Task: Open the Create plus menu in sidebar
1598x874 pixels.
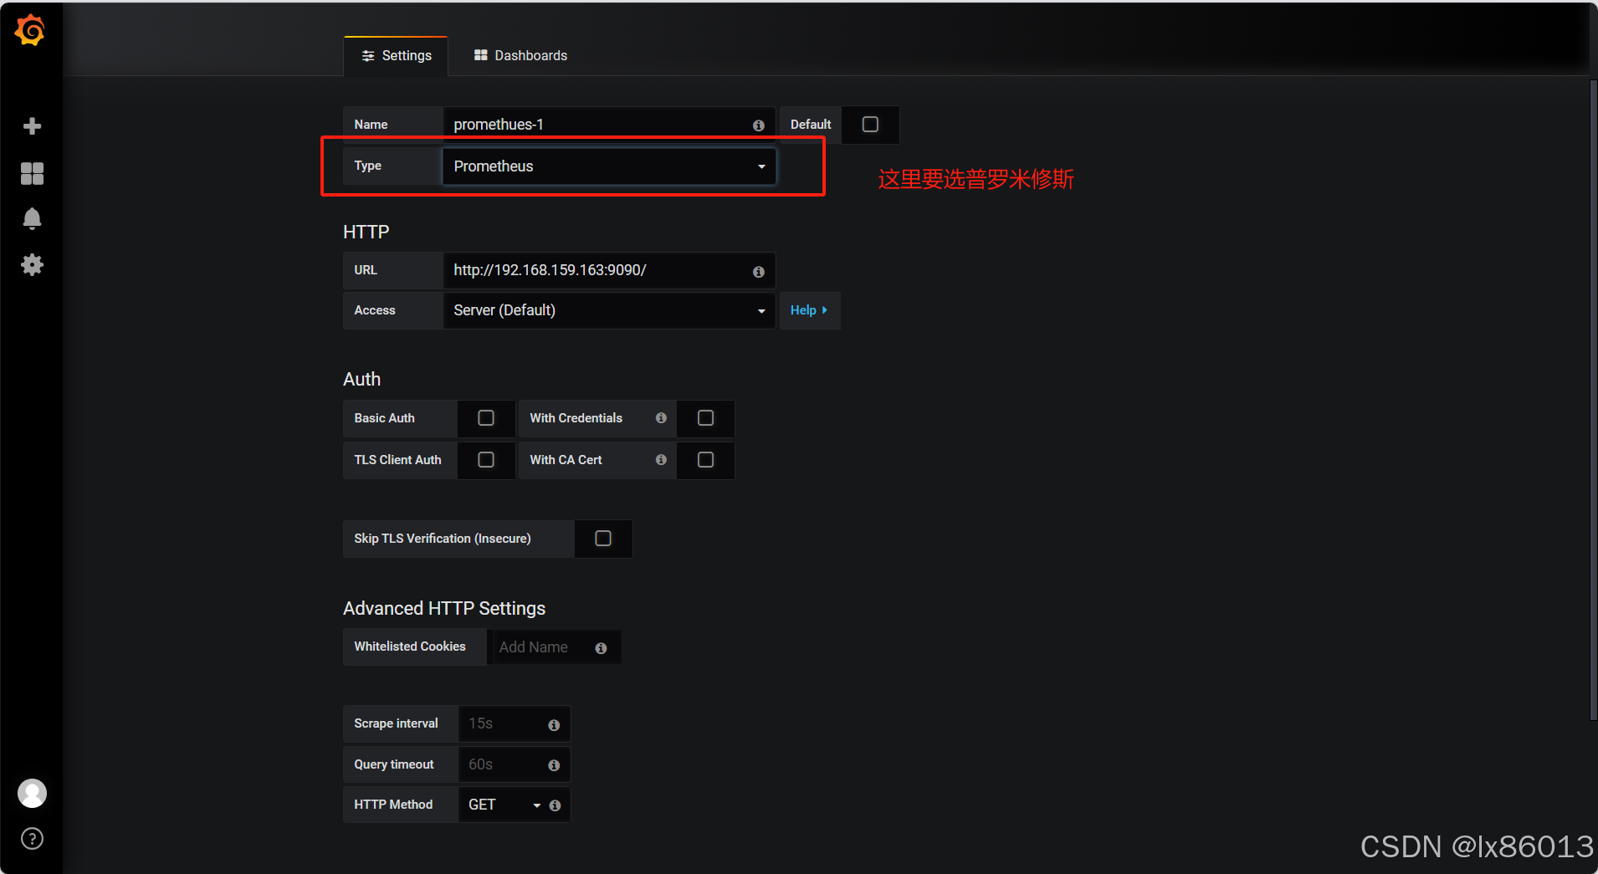Action: (32, 126)
